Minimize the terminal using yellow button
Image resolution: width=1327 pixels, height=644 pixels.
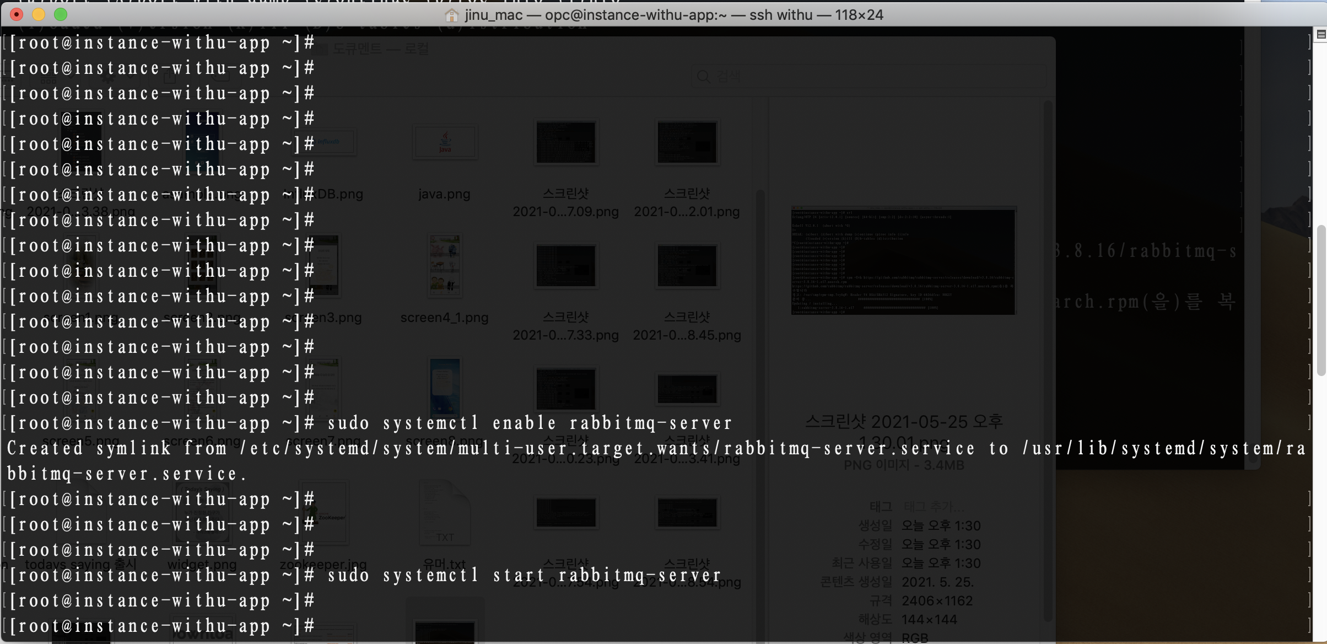click(39, 14)
